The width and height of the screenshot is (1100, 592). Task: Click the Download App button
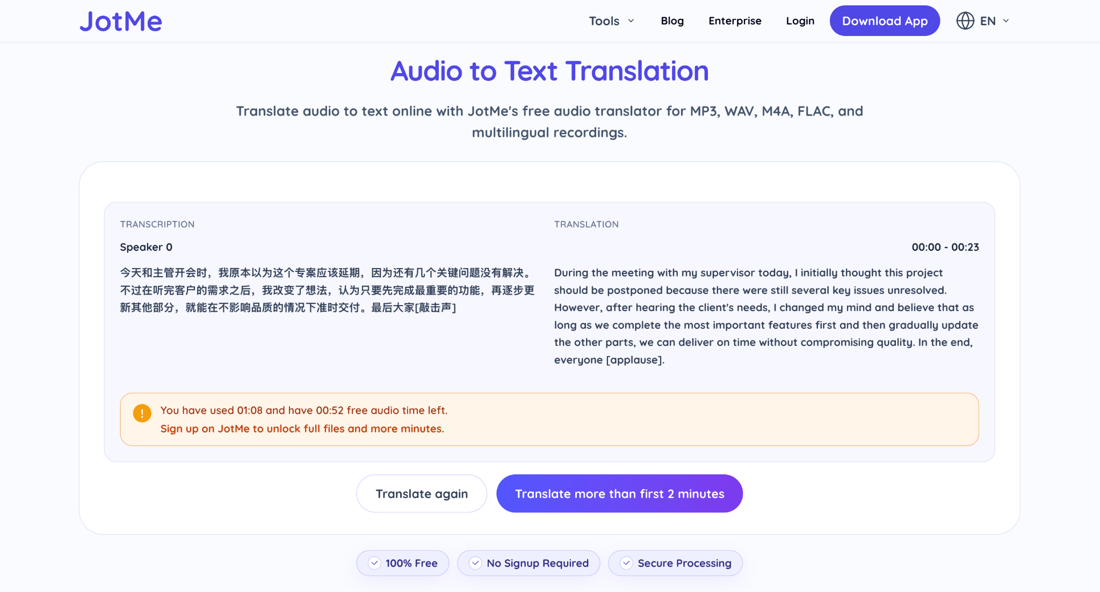click(885, 21)
